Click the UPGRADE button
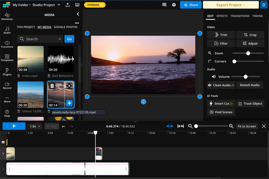The height and width of the screenshot is (179, 269). tap(95, 5)
